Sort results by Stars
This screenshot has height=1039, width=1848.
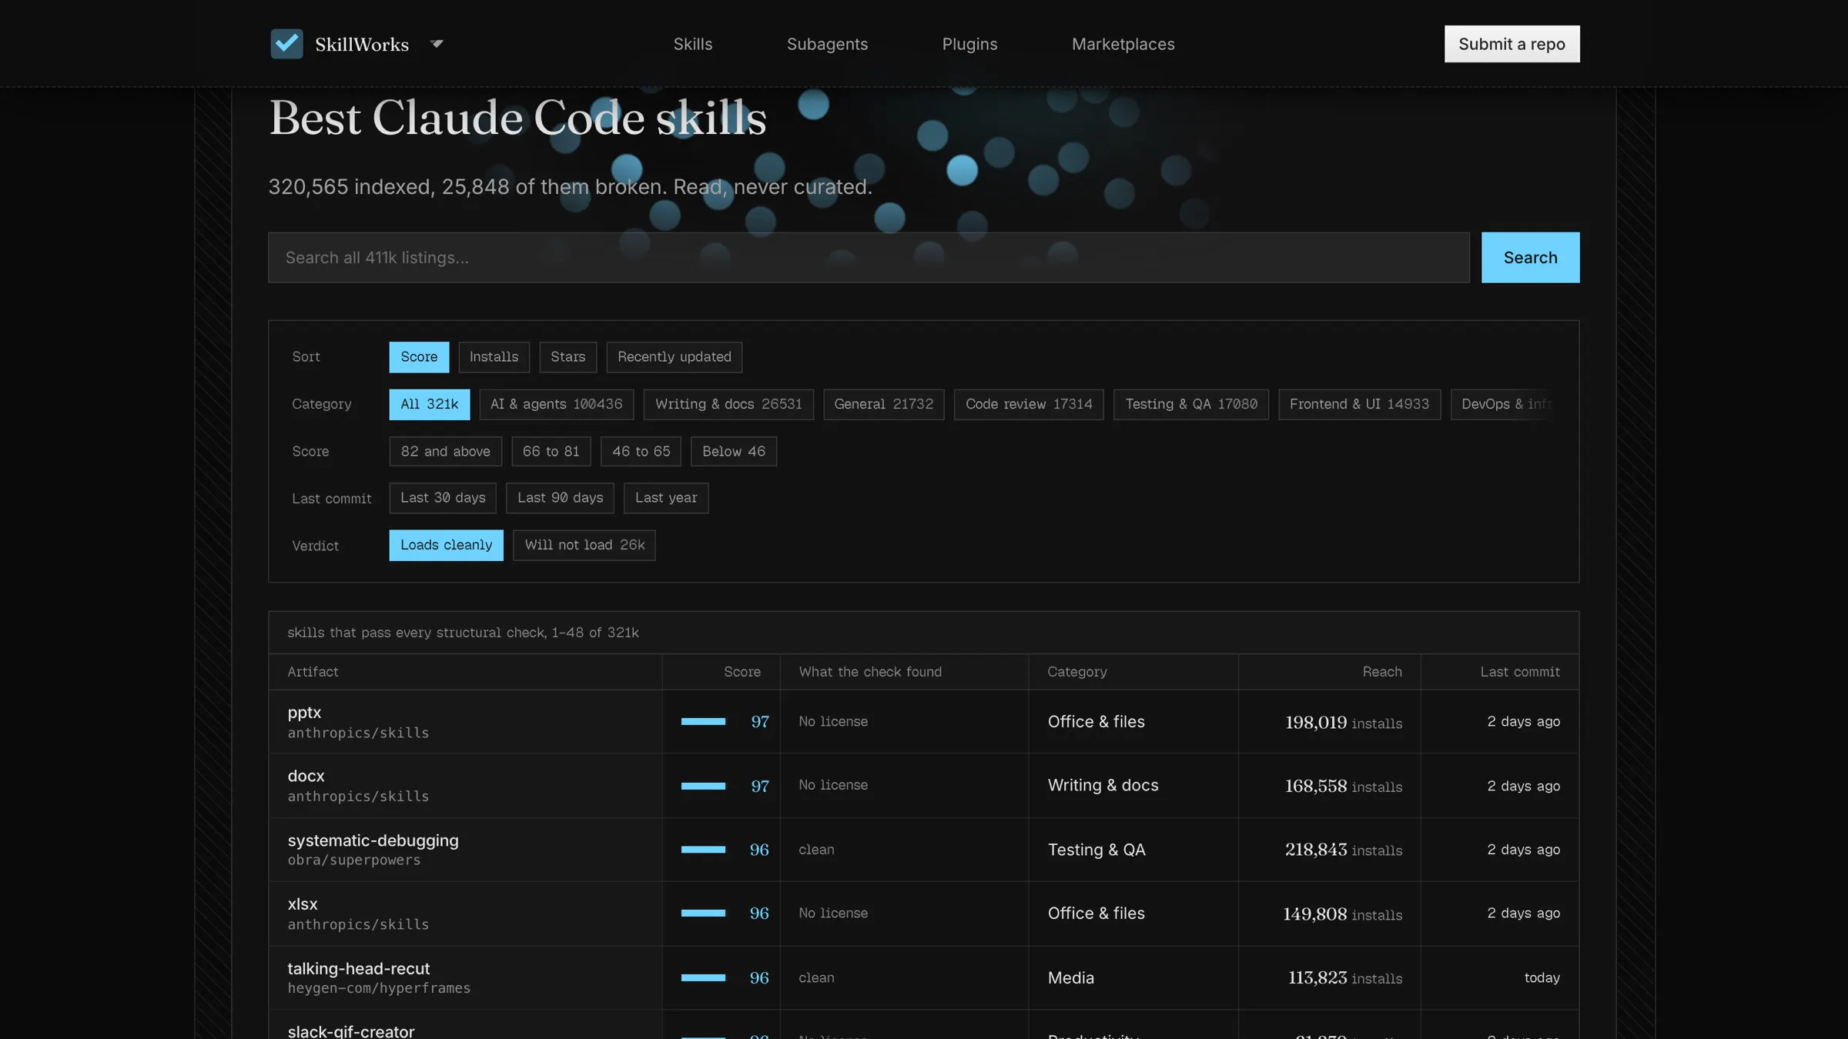tap(567, 357)
